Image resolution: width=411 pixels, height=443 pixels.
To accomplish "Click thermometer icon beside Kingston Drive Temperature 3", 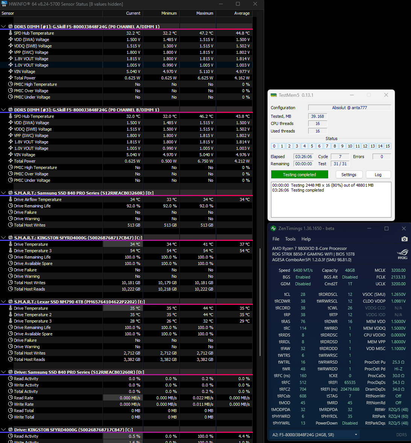I will click(11, 251).
